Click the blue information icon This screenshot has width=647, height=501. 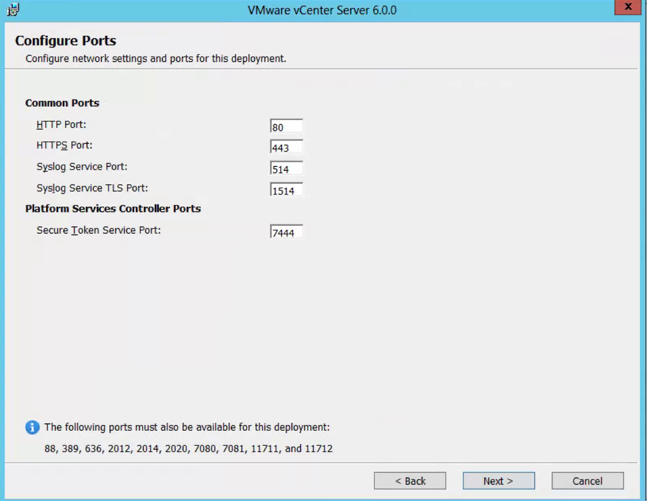tap(33, 427)
